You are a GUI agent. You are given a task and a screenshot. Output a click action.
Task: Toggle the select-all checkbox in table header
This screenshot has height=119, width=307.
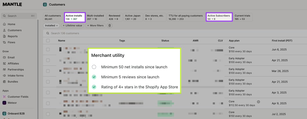[x=48, y=41]
